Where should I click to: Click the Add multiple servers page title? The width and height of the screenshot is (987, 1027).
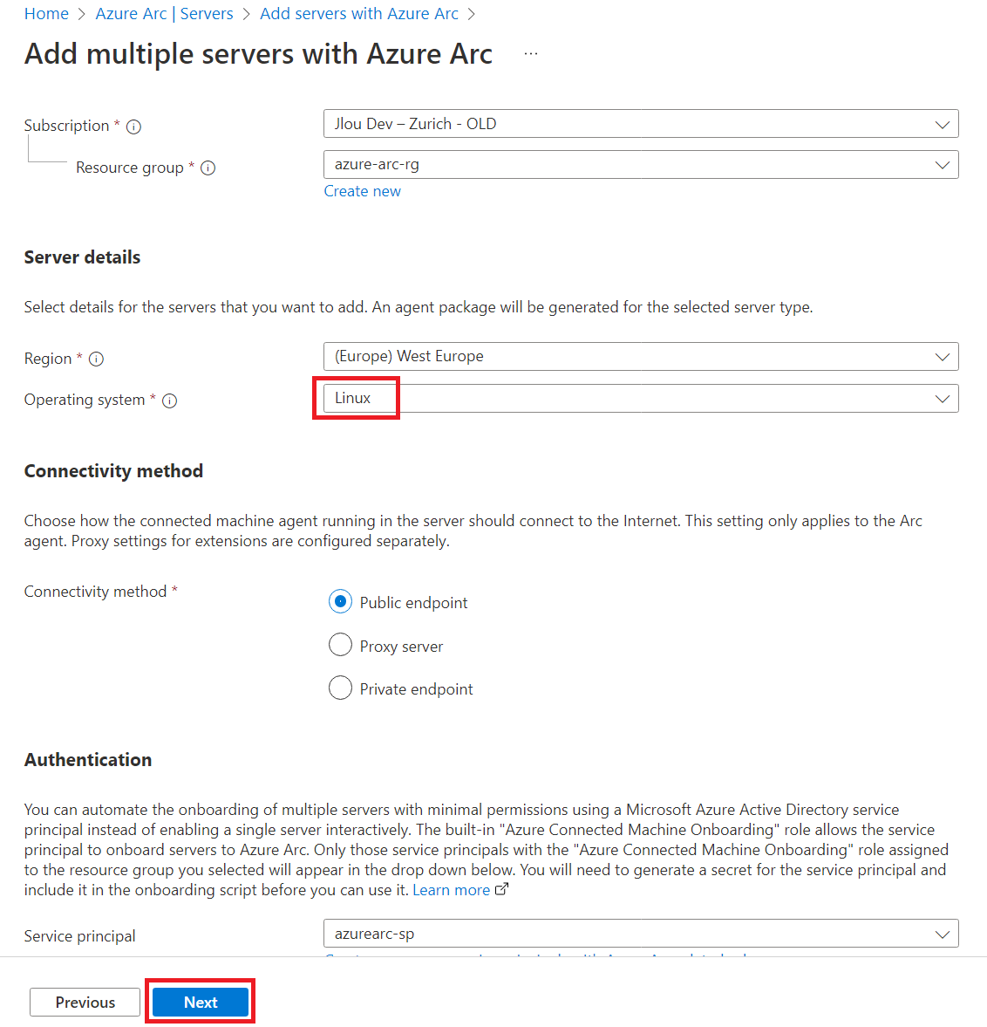click(259, 54)
